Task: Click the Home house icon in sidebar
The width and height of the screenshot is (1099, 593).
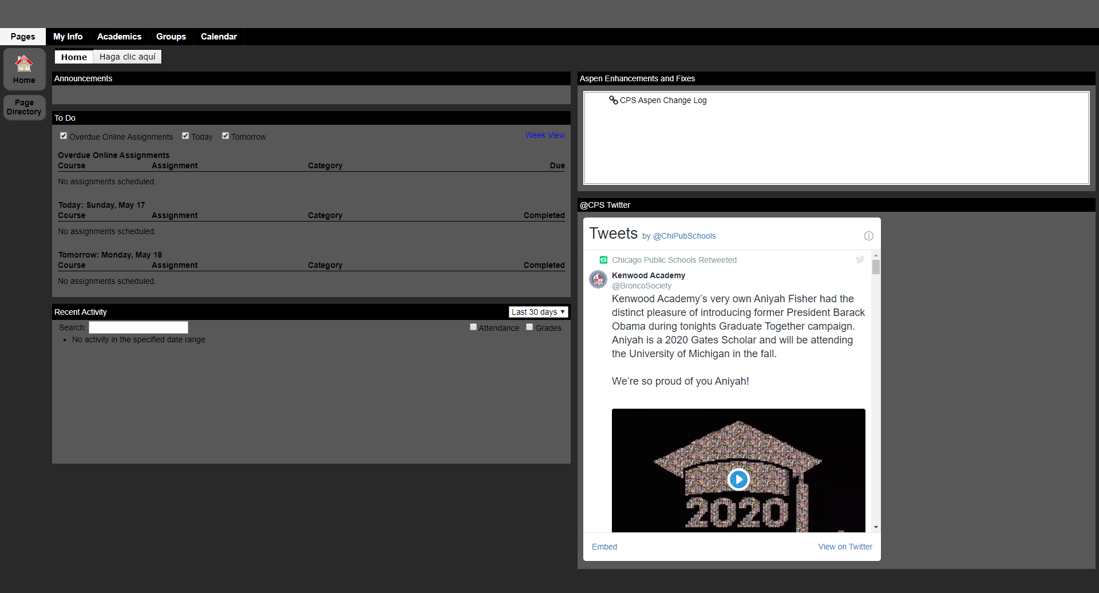Action: point(24,64)
